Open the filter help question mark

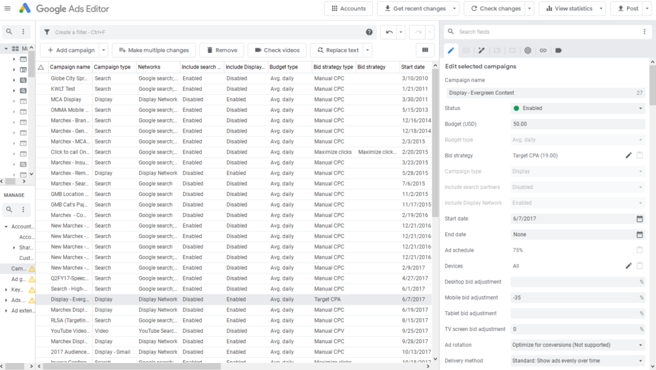[369, 32]
